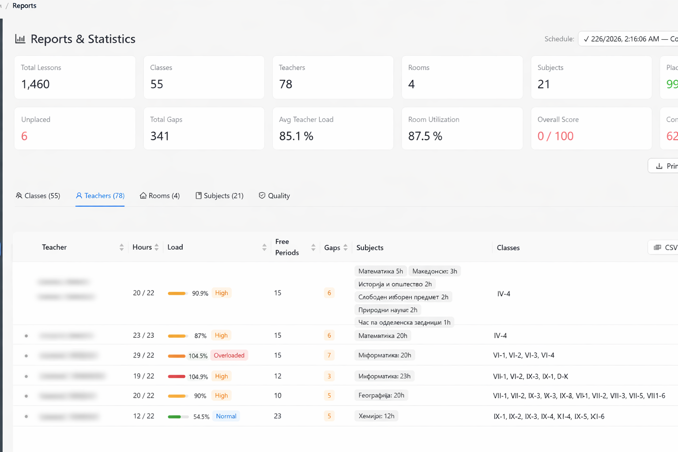
Task: Click the Subjects tab book icon
Action: point(199,196)
